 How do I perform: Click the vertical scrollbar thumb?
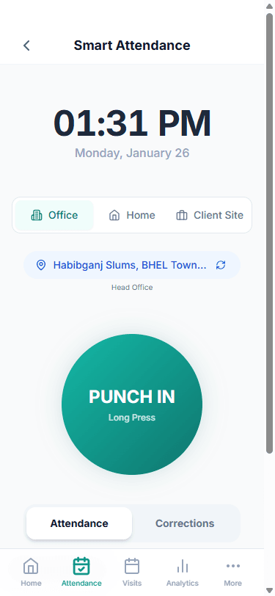click(x=269, y=233)
